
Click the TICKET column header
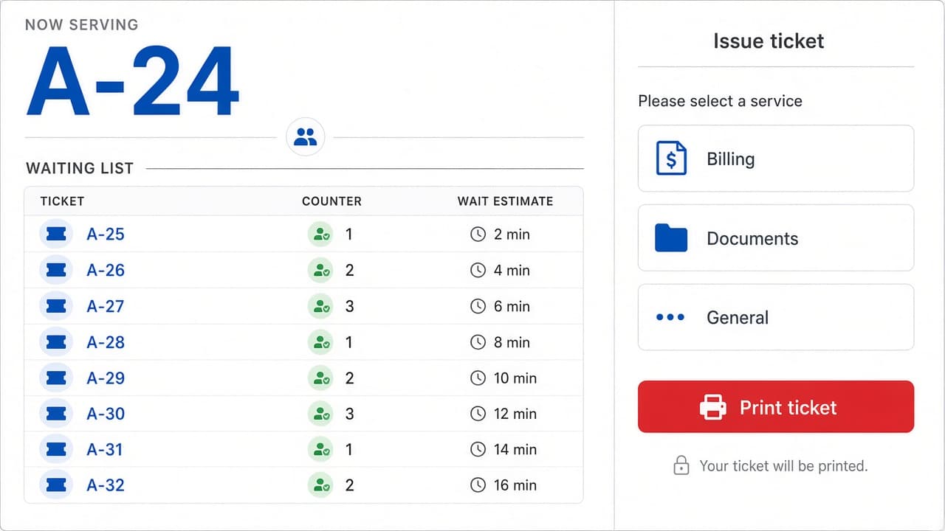coord(62,201)
